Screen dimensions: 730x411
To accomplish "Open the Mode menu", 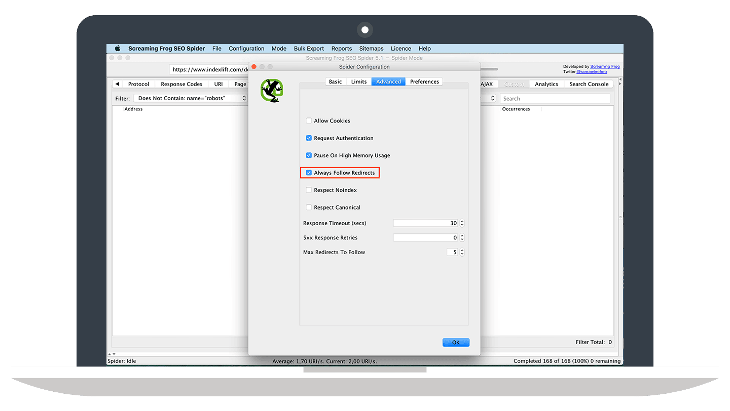I will point(279,49).
